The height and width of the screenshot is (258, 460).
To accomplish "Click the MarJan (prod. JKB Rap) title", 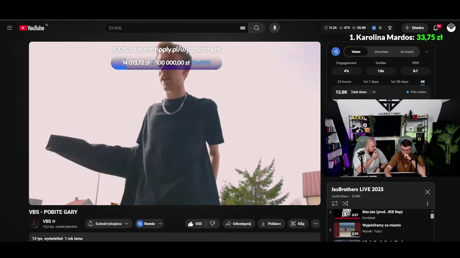I will (382, 212).
